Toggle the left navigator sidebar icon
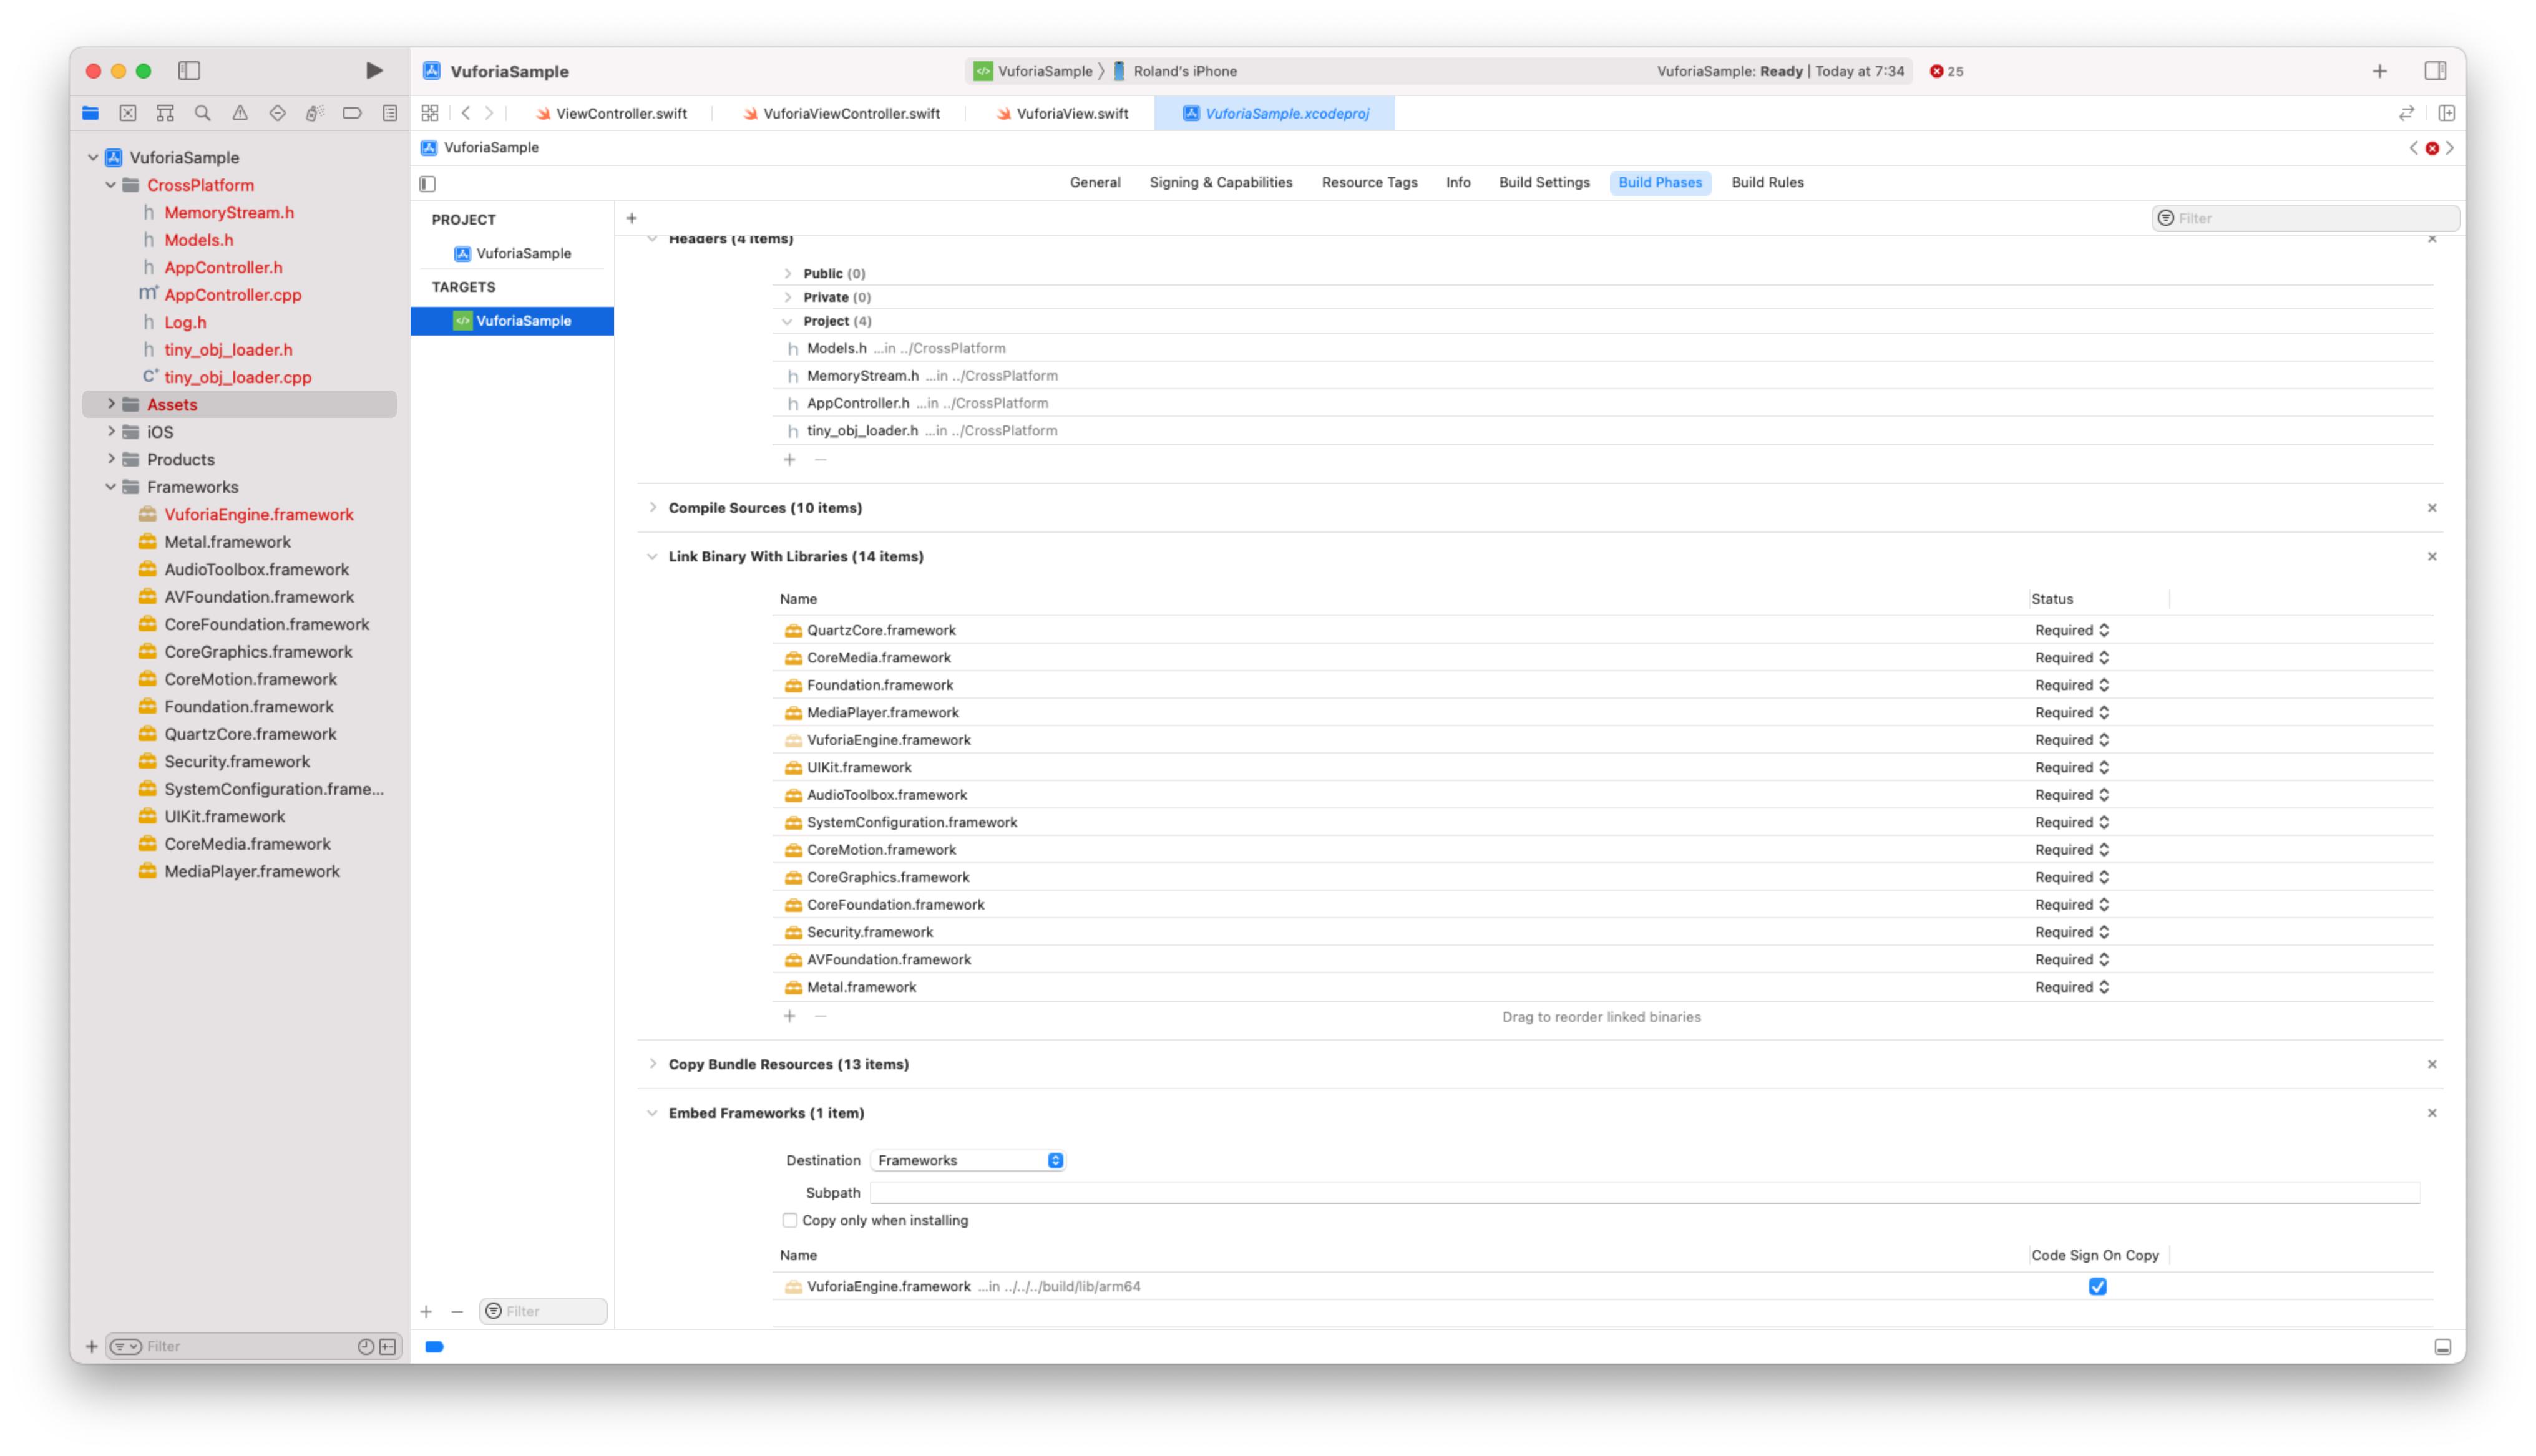Screen dimensions: 2536x1456 coord(189,71)
